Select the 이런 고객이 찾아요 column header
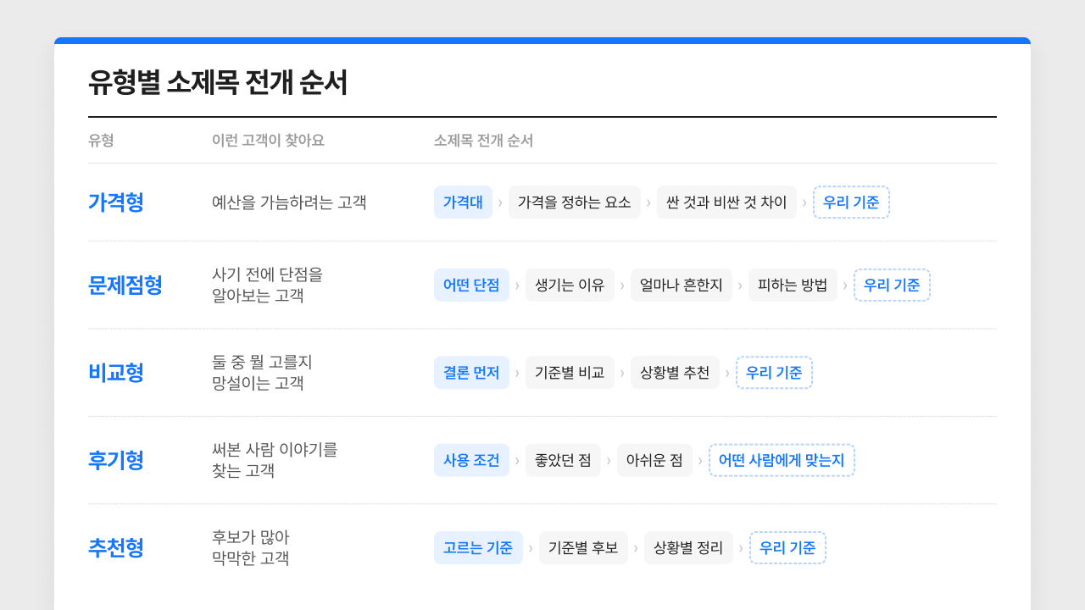This screenshot has height=610, width=1085. click(268, 141)
